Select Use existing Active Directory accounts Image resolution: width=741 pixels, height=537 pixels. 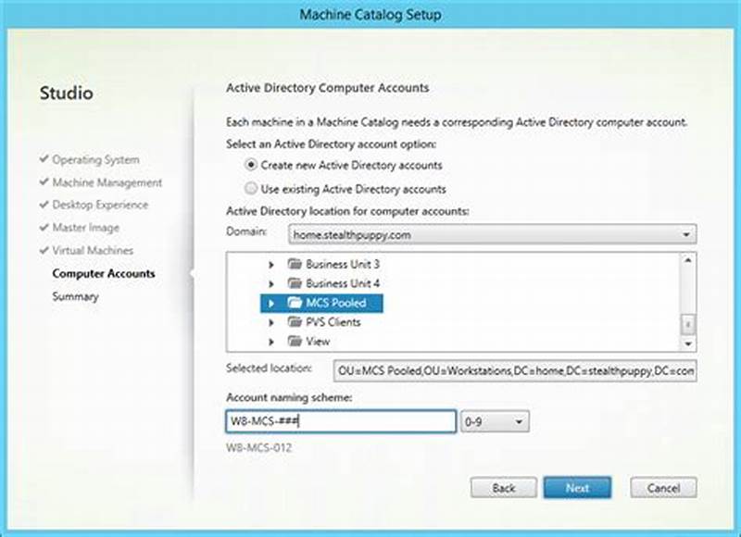(x=250, y=189)
